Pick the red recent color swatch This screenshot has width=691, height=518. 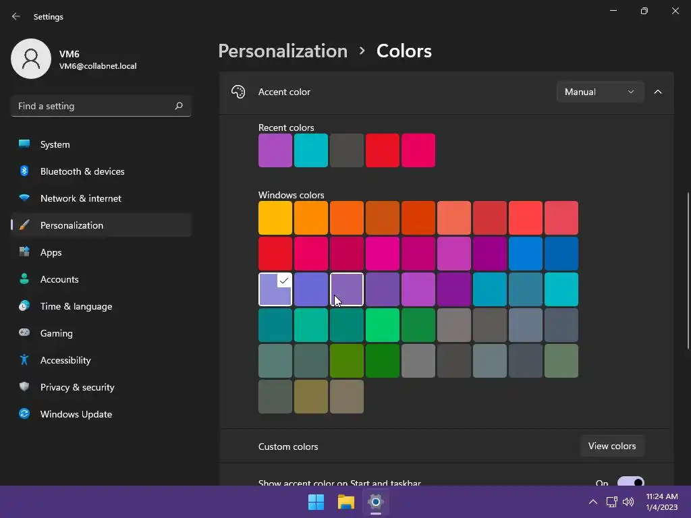pos(382,150)
